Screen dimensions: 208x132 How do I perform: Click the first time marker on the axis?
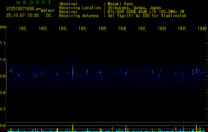click(x=23, y=29)
